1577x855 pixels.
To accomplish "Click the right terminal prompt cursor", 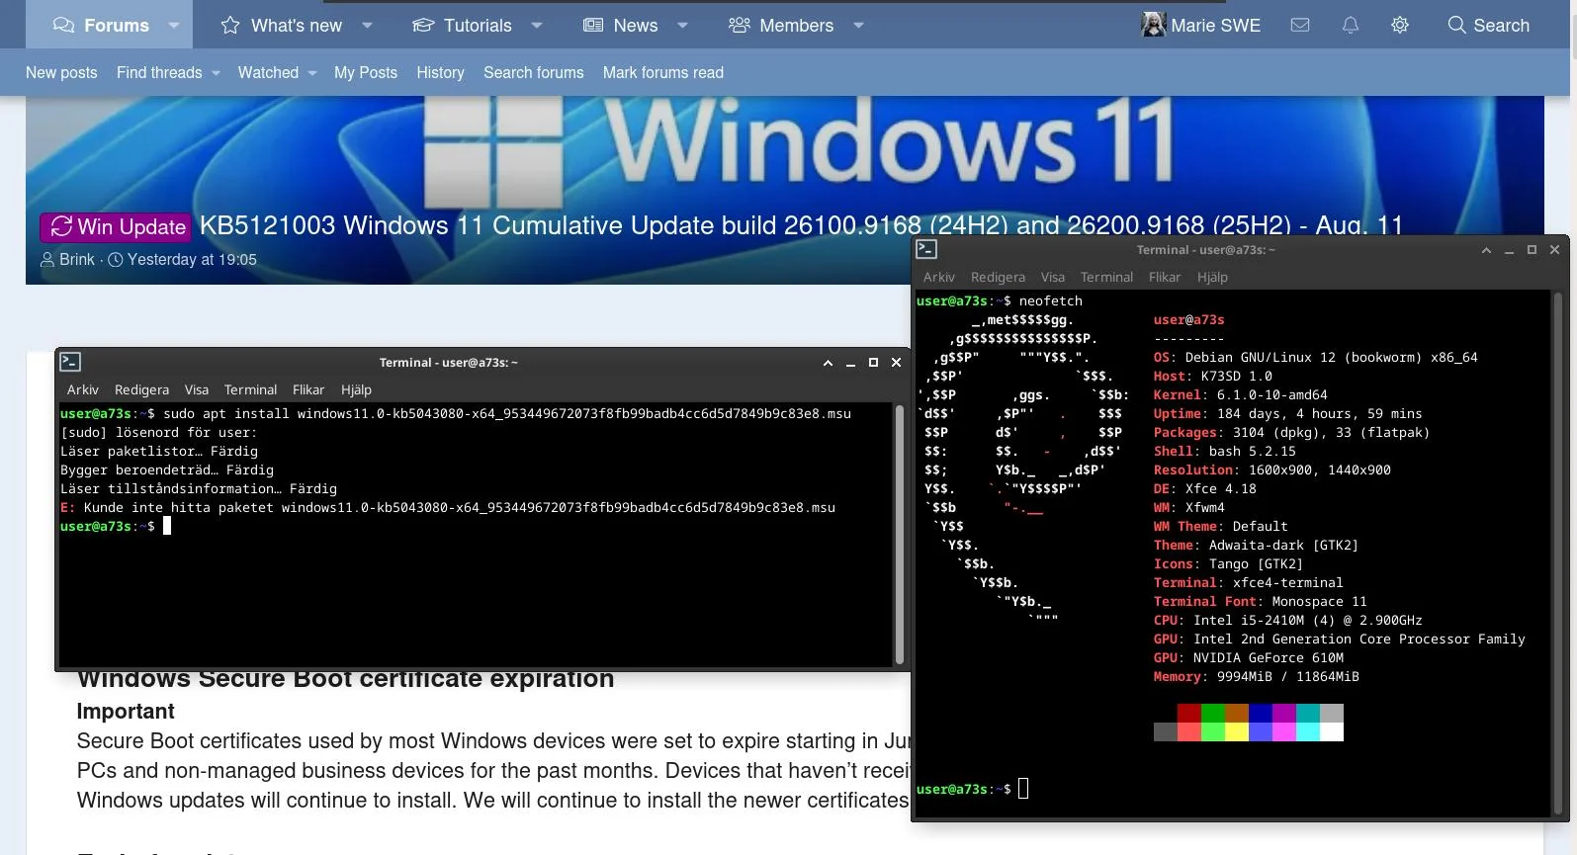I will tap(1023, 789).
